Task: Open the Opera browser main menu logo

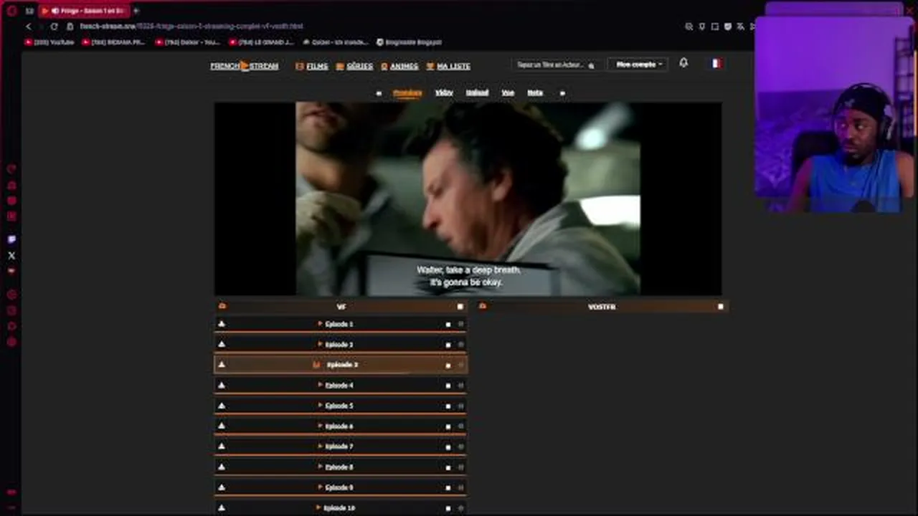Action: 11,11
